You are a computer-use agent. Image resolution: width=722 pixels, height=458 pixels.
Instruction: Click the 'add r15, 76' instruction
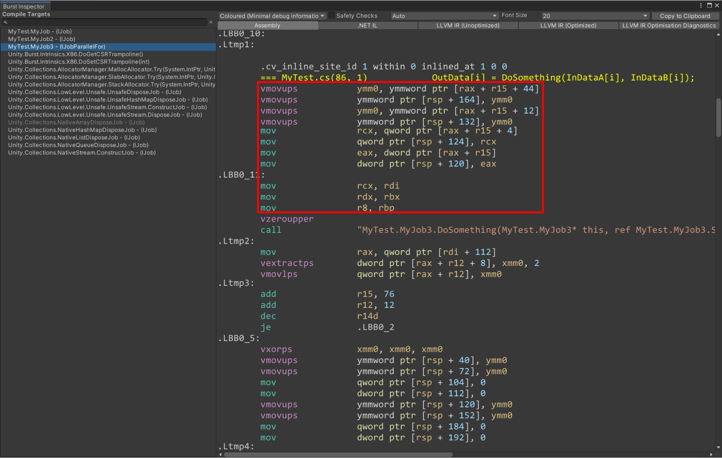click(x=327, y=294)
